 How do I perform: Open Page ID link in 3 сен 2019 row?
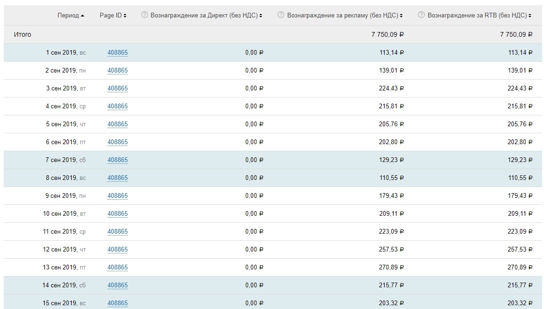117,89
